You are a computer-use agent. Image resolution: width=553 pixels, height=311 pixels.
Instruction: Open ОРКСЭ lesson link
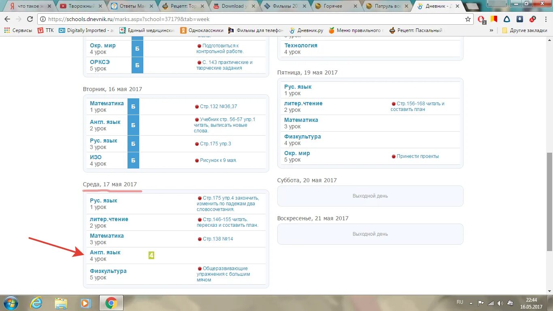100,62
